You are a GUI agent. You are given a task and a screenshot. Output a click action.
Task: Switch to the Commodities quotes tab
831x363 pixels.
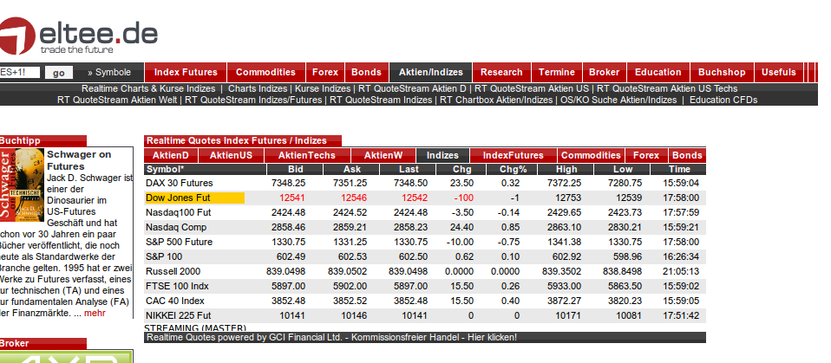coord(591,155)
